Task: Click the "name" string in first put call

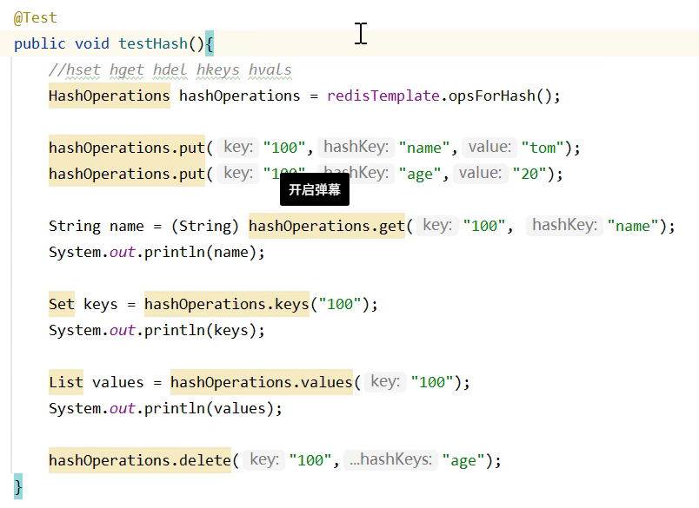Action: [x=424, y=148]
